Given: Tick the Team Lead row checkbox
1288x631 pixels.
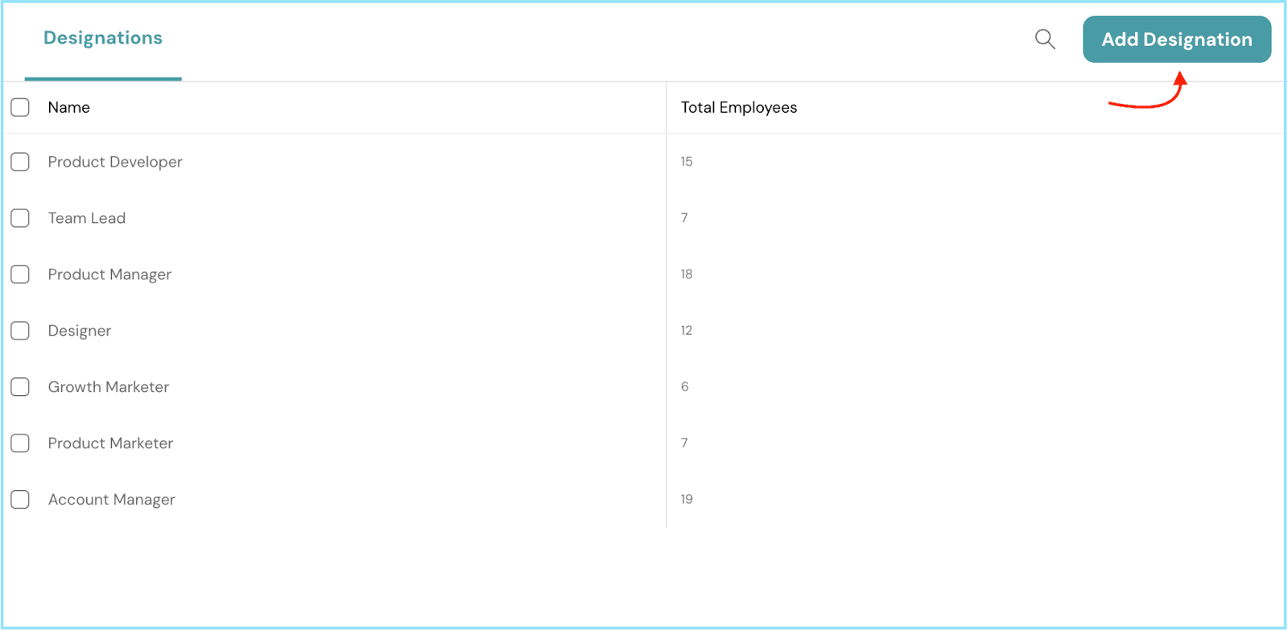Looking at the screenshot, I should (x=20, y=218).
